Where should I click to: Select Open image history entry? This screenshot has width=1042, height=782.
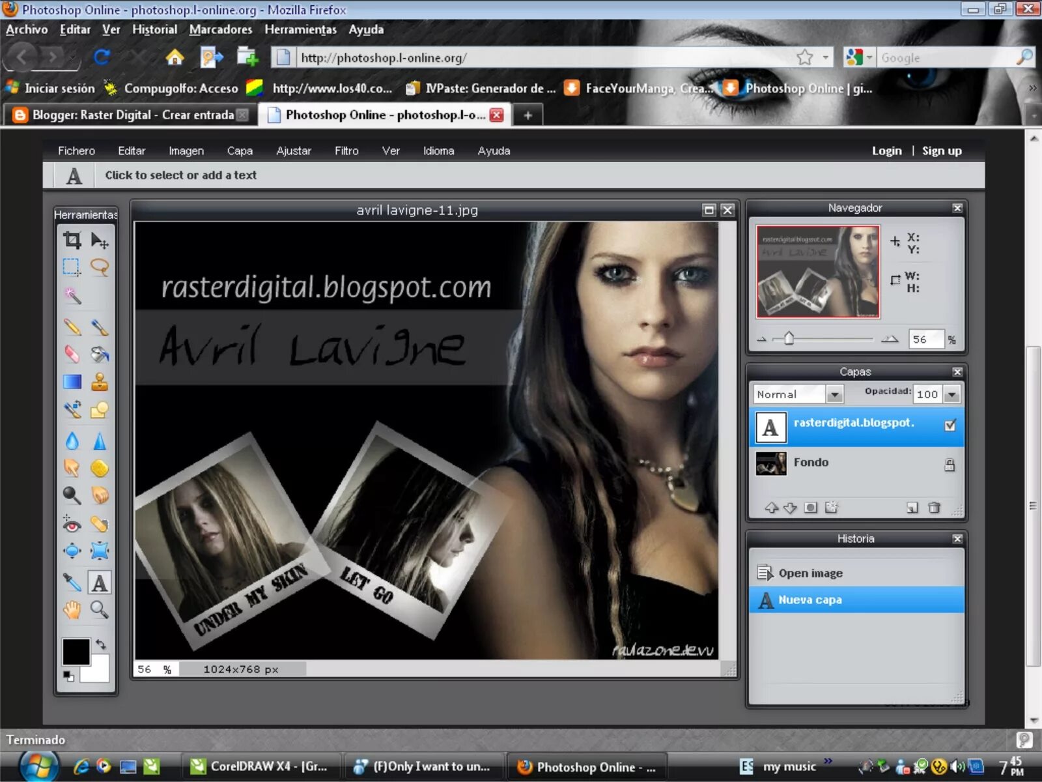(856, 573)
